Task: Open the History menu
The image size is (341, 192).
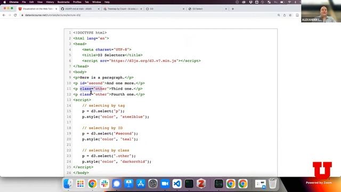Action: click(x=50, y=2)
